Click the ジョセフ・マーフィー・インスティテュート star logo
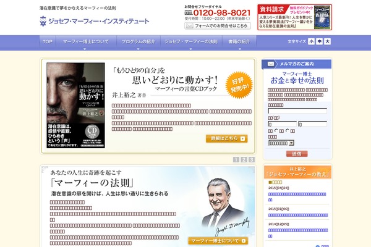Screen dimensions: 371x247 click(x=43, y=21)
